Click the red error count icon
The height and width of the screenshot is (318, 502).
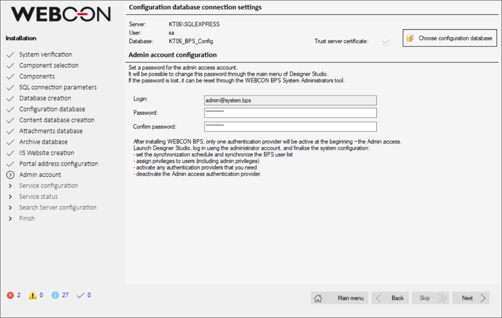click(x=10, y=295)
